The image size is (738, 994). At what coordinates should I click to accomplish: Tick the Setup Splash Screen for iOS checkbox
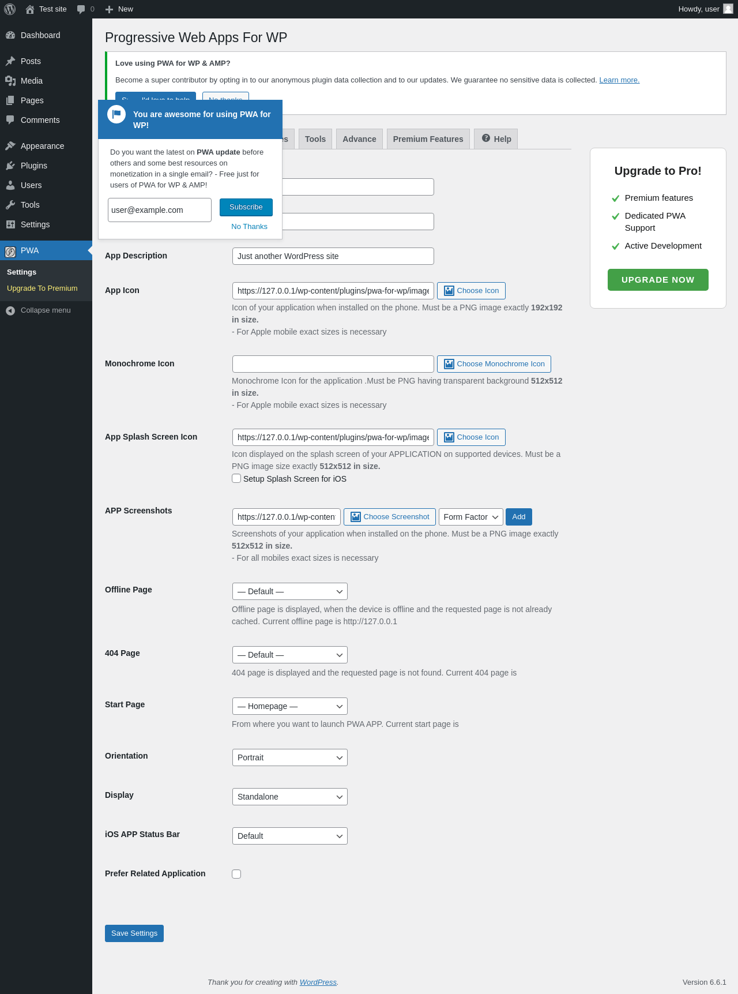click(x=236, y=478)
